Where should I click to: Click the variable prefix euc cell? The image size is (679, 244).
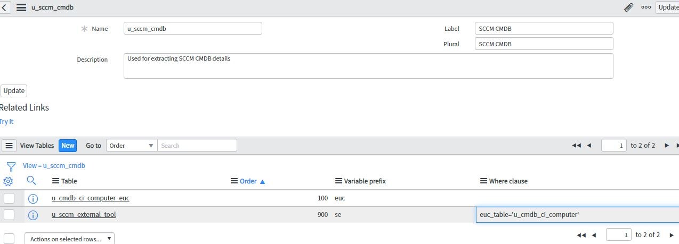coord(340,198)
